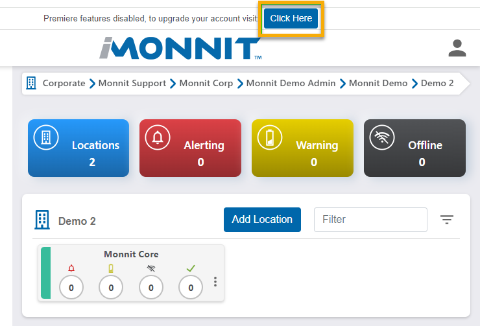Open the dark Offline card
The image size is (480, 326).
coord(414,148)
